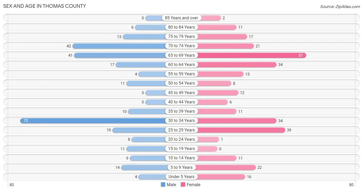363x191 pixels.
Task: Select the 65 to 69 Years female bar
Action: click(252, 55)
